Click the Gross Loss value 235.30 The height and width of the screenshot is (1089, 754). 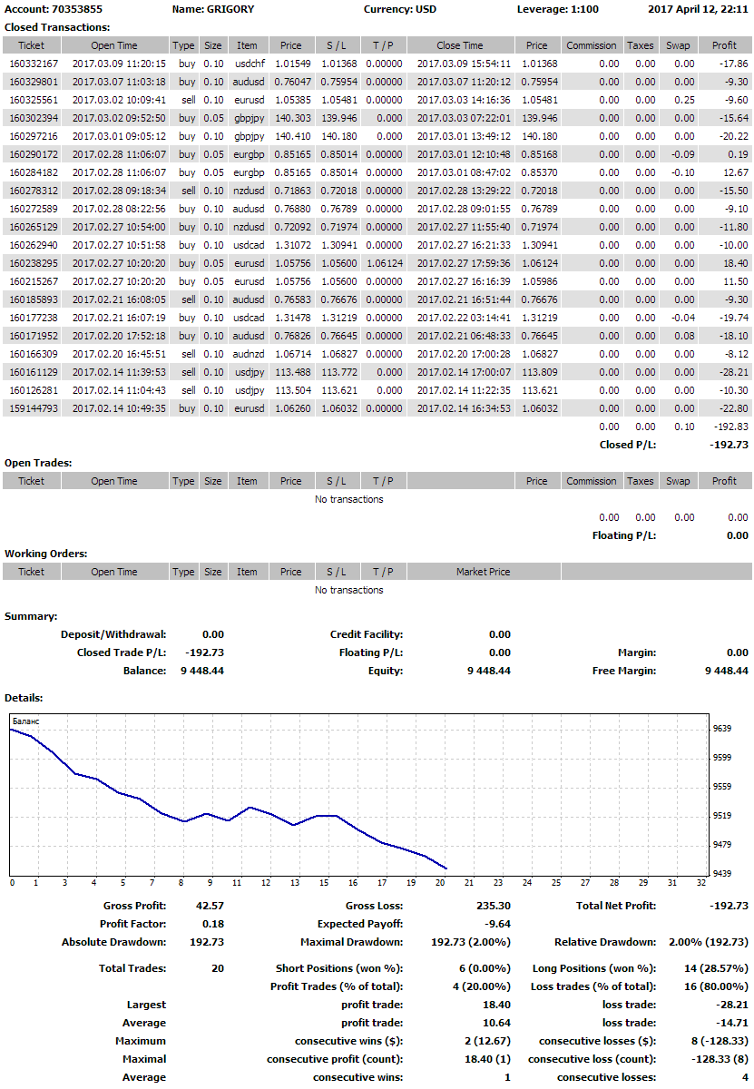[493, 906]
